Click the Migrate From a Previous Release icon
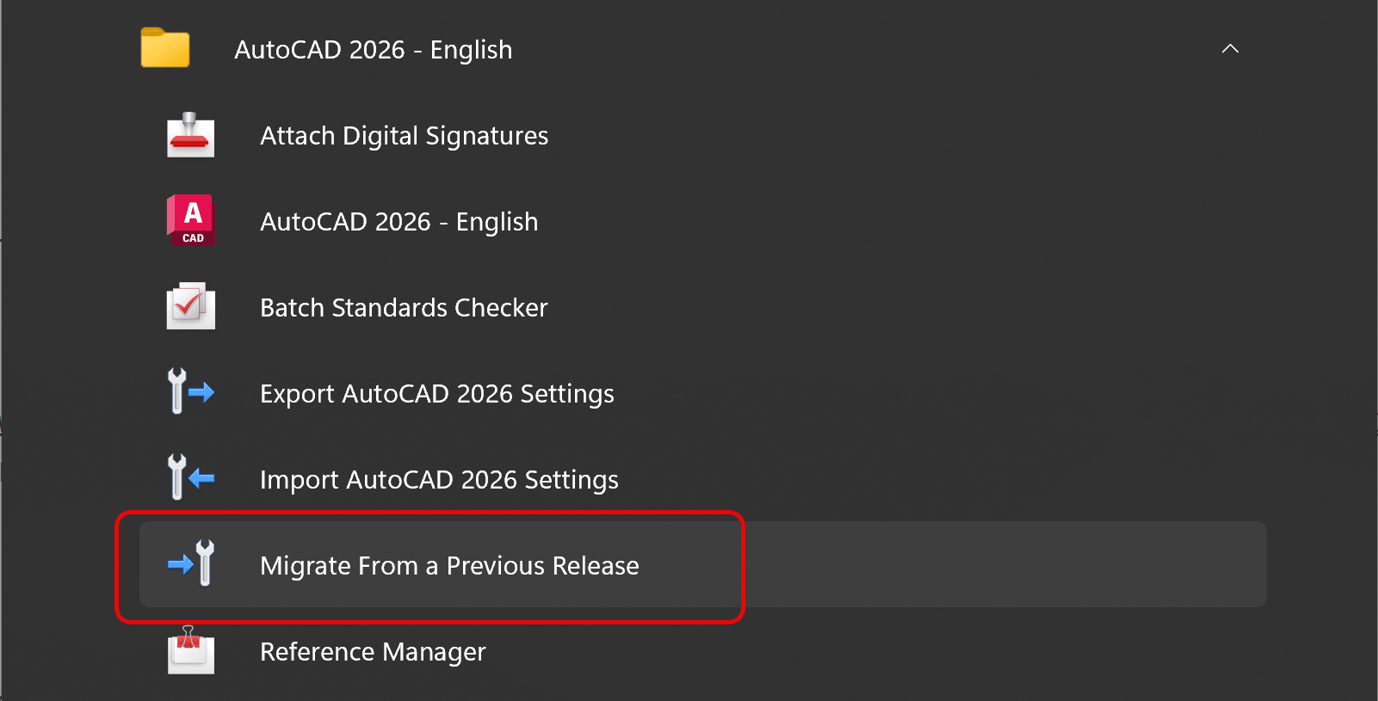 (x=192, y=564)
